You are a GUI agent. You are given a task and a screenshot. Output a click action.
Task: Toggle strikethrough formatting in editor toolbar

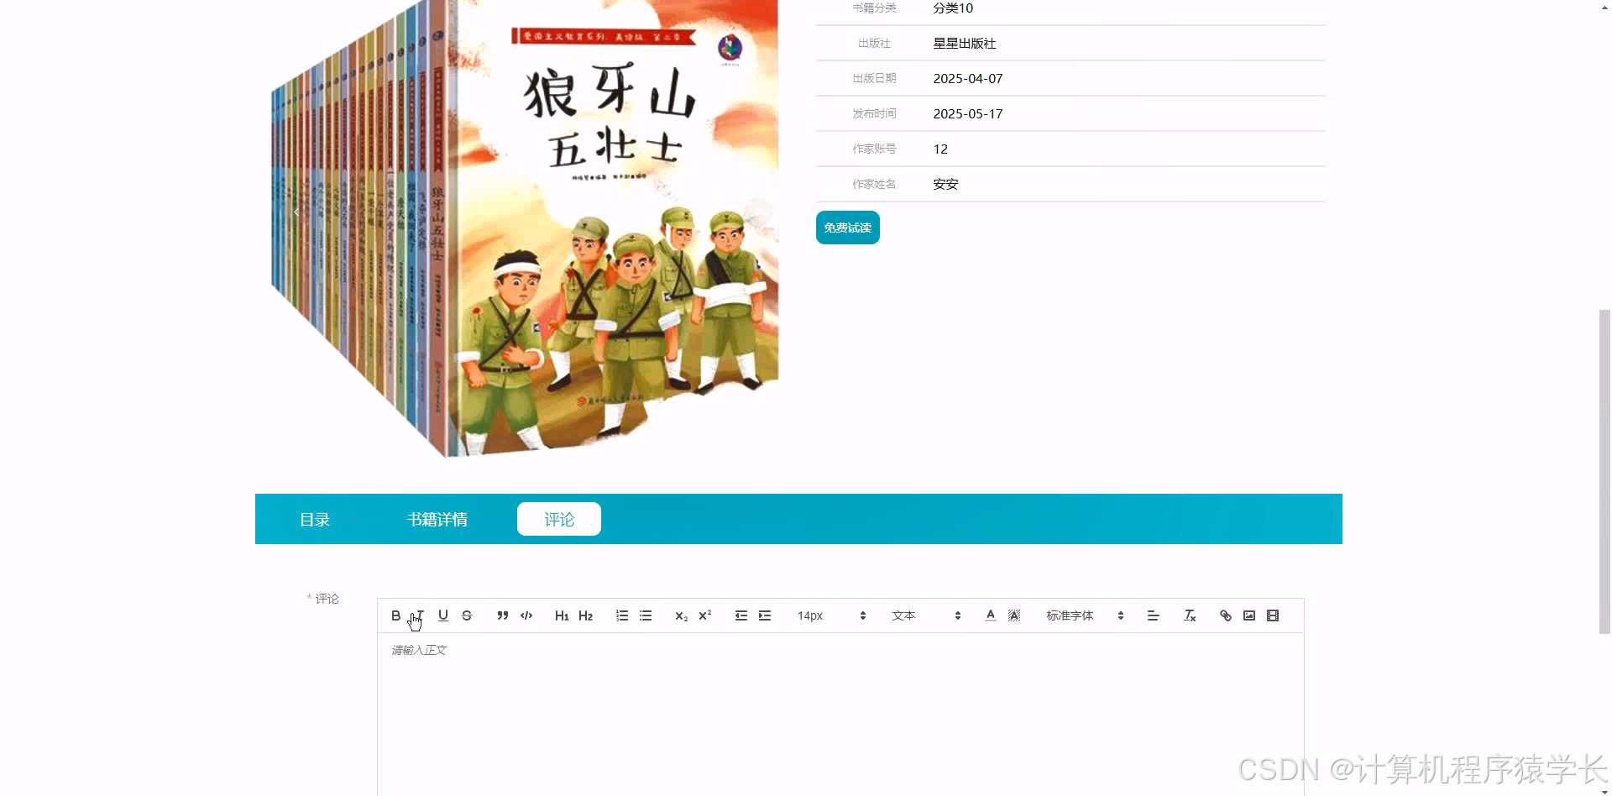click(467, 615)
